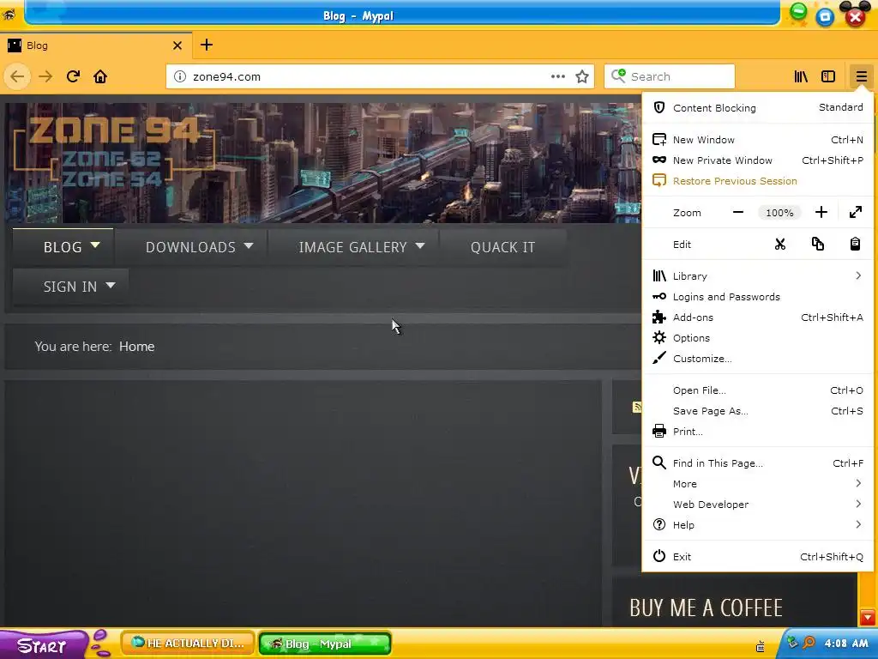This screenshot has width=878, height=659.
Task: Open the Library toolbar icon
Action: (802, 76)
